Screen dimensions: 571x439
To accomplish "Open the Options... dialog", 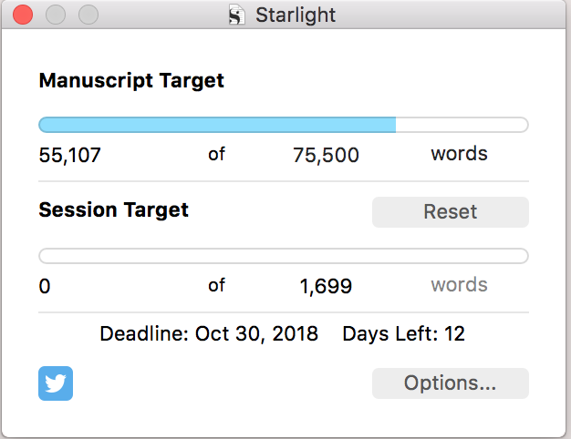I will tap(450, 383).
